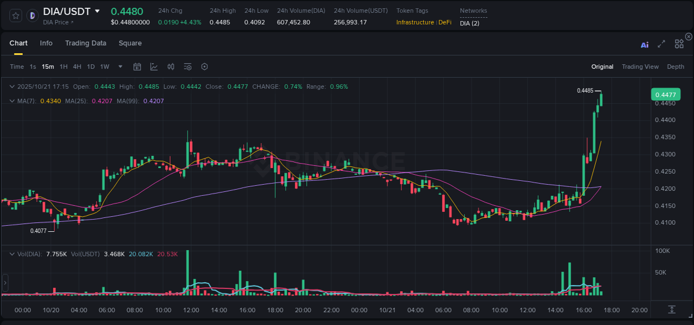Switch to Trading View chart mode

click(x=640, y=67)
